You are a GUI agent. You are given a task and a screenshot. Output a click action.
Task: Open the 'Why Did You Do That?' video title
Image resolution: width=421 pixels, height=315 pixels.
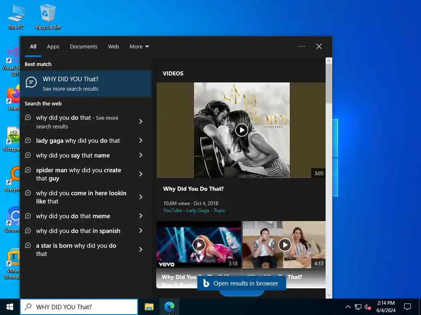tap(193, 189)
